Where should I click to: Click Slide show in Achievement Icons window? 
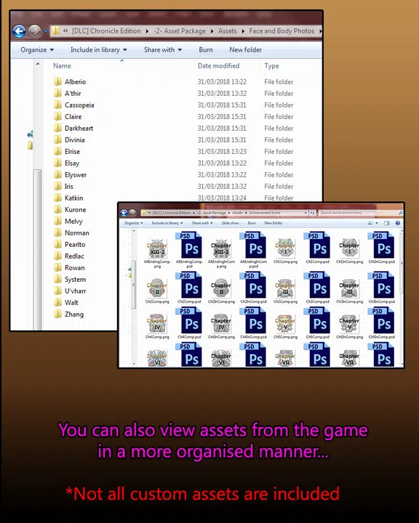click(x=230, y=223)
